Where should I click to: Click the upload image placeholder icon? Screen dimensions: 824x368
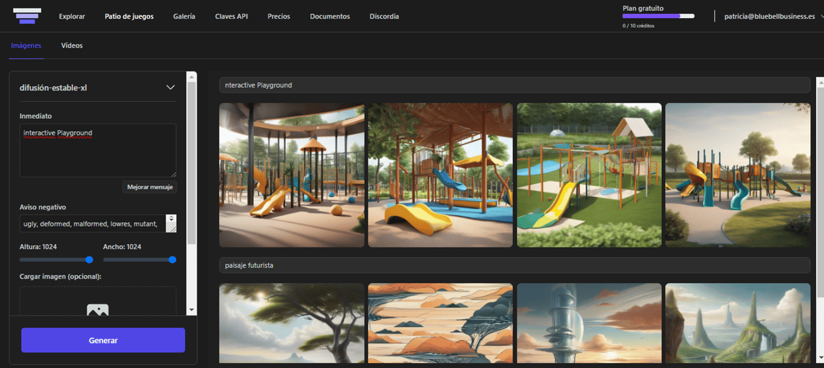[x=98, y=310]
